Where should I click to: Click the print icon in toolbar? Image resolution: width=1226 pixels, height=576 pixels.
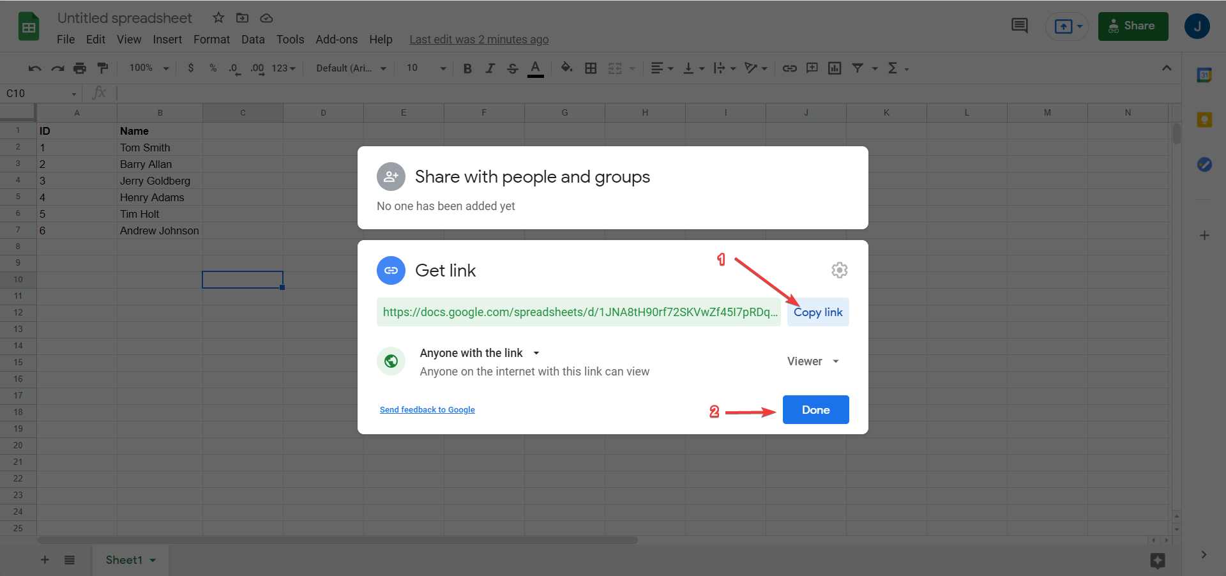(80, 68)
